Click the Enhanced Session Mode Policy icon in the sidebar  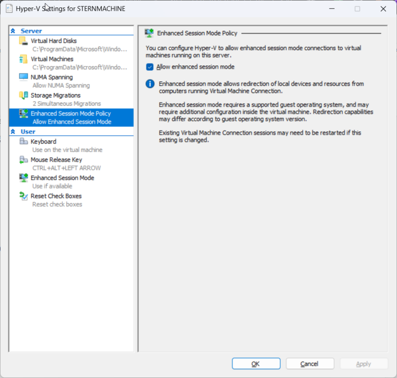(x=23, y=114)
